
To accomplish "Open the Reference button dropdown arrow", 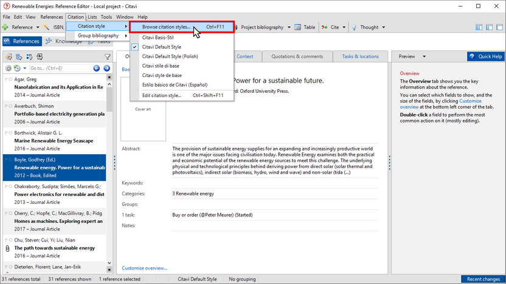I will [38, 27].
